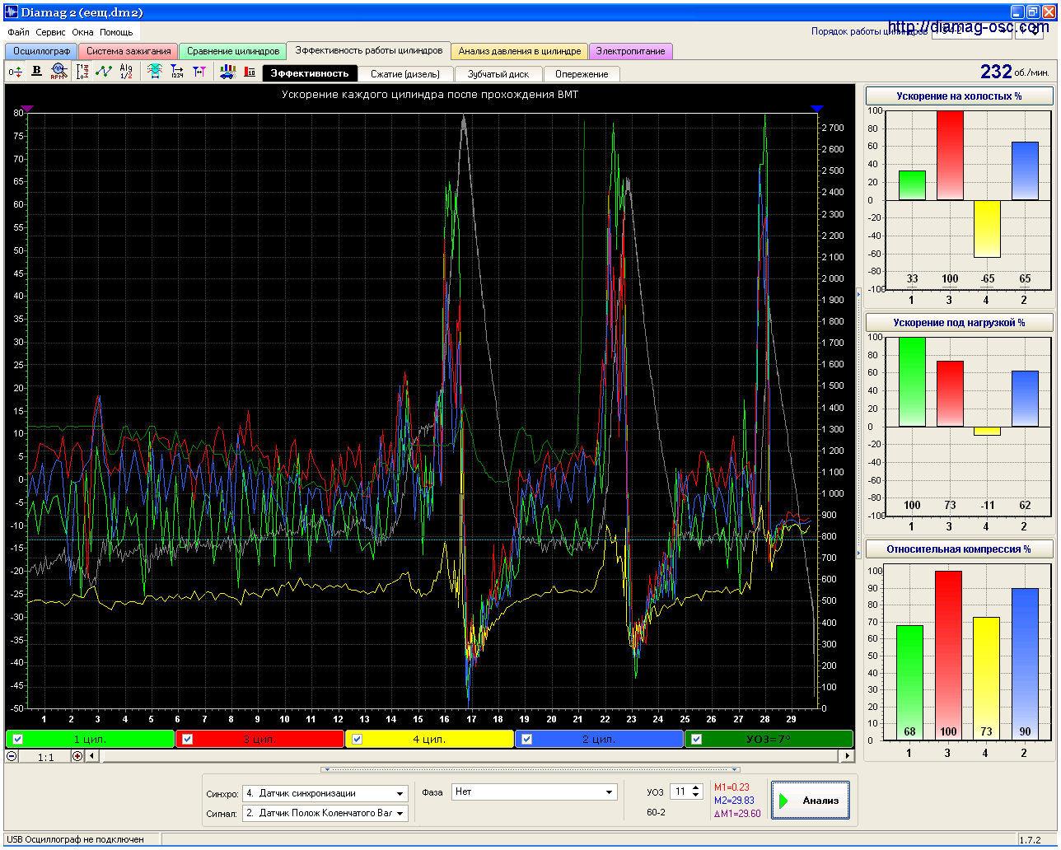Toggle the bold B toolbar icon
Image resolution: width=1061 pixels, height=850 pixels.
click(36, 72)
